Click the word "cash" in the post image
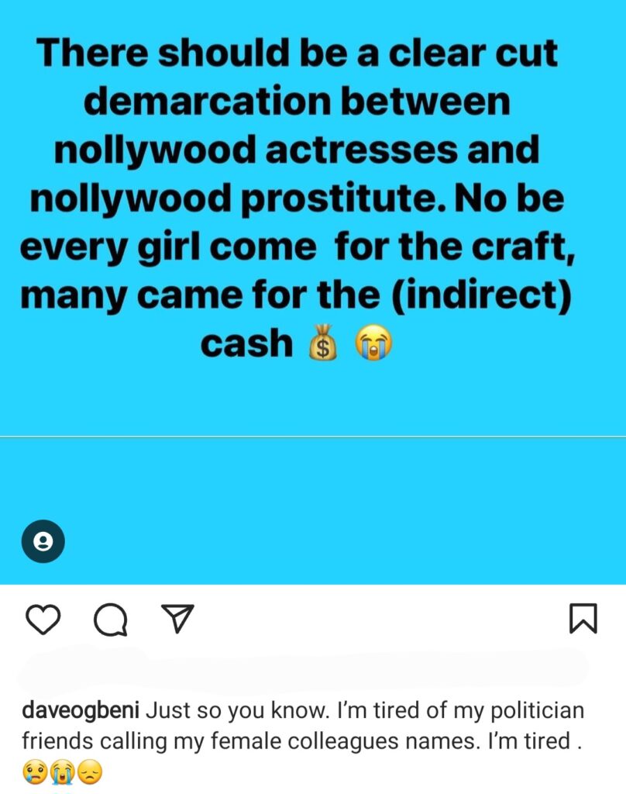The height and width of the screenshot is (794, 626). [246, 343]
